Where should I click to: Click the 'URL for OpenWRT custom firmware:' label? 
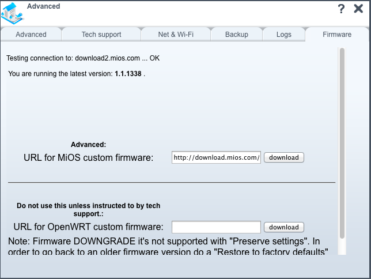click(x=89, y=227)
